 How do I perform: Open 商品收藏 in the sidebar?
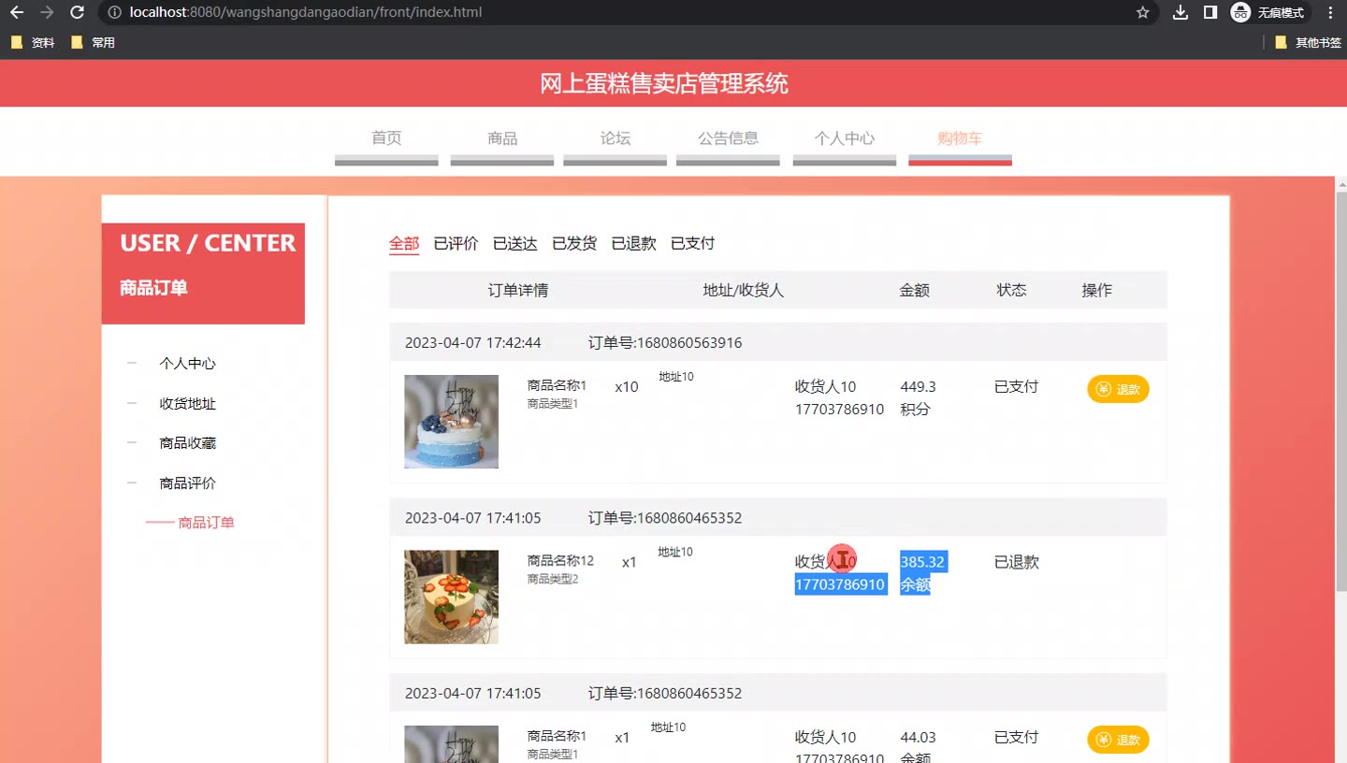[x=187, y=443]
